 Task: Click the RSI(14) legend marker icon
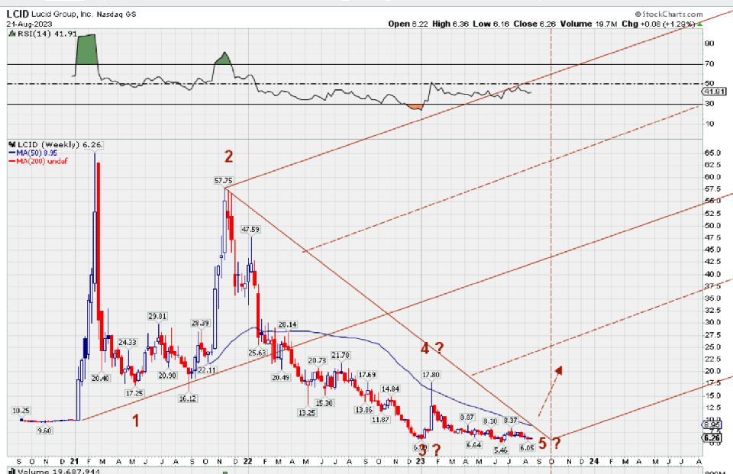tap(12, 34)
